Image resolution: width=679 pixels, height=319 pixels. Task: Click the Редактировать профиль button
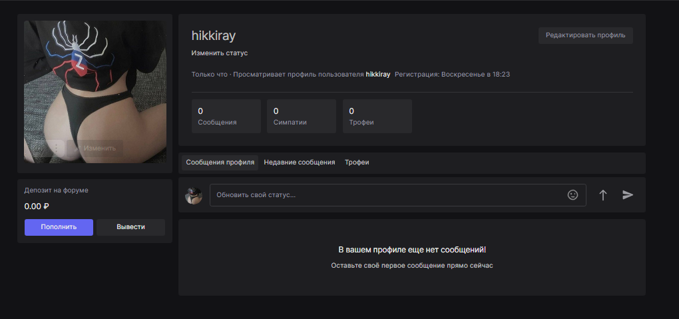(x=585, y=35)
